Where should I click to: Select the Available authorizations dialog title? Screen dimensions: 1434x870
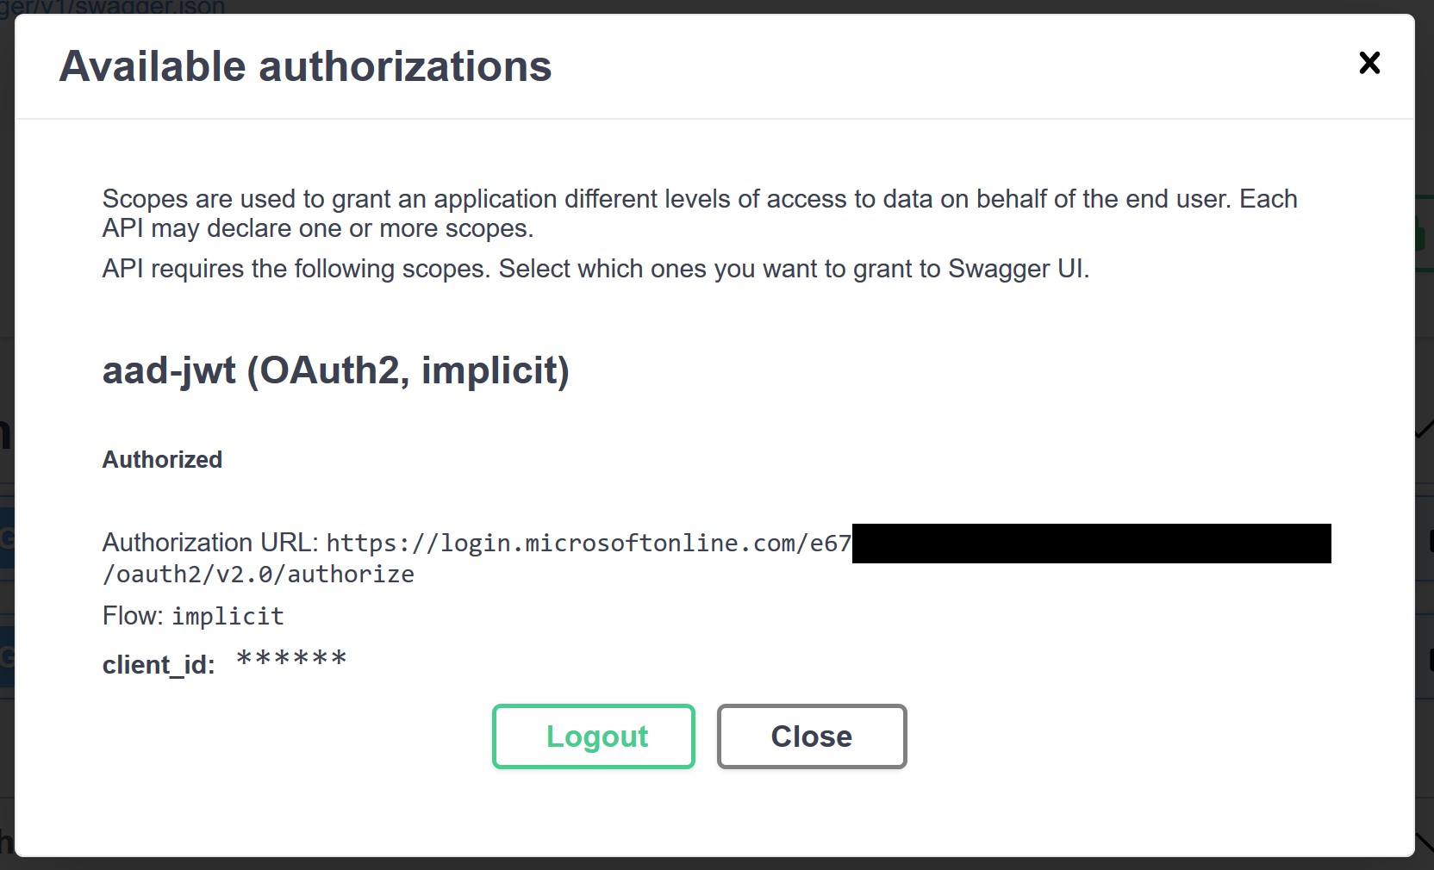point(305,65)
